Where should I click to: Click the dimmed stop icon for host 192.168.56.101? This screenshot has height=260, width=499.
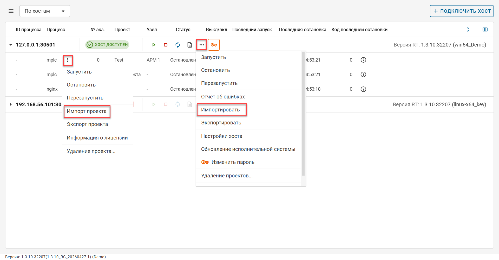click(x=166, y=104)
